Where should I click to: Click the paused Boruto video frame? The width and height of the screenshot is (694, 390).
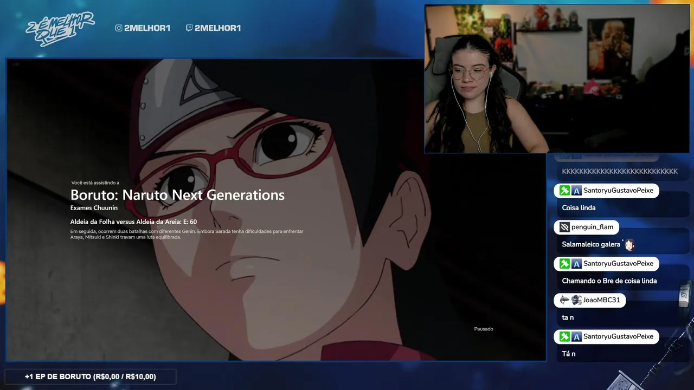click(x=276, y=210)
